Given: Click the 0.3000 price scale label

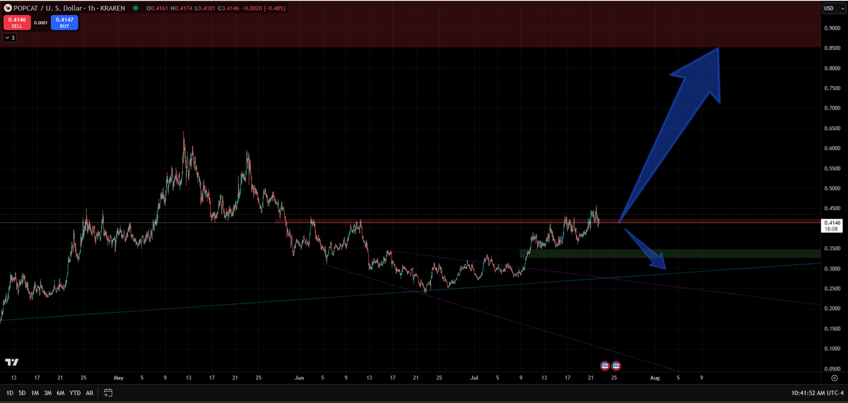Looking at the screenshot, I should pyautogui.click(x=831, y=268).
